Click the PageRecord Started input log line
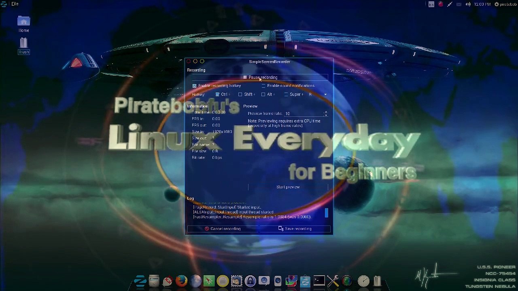This screenshot has width=518, height=291. point(227,207)
